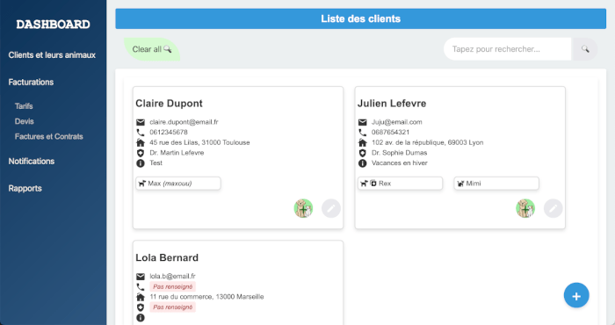Click shield icon on Lola Bernard card
The height and width of the screenshot is (325, 615).
tap(141, 307)
